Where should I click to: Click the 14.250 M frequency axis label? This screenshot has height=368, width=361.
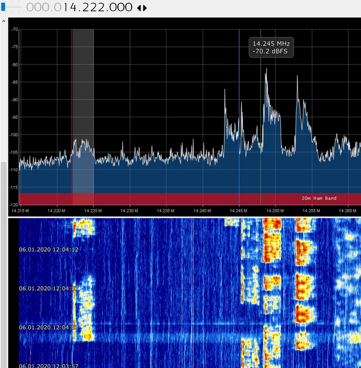pos(275,211)
